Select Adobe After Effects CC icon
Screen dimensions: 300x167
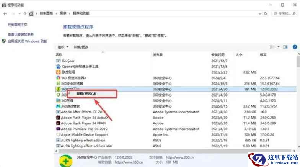coord(58,112)
